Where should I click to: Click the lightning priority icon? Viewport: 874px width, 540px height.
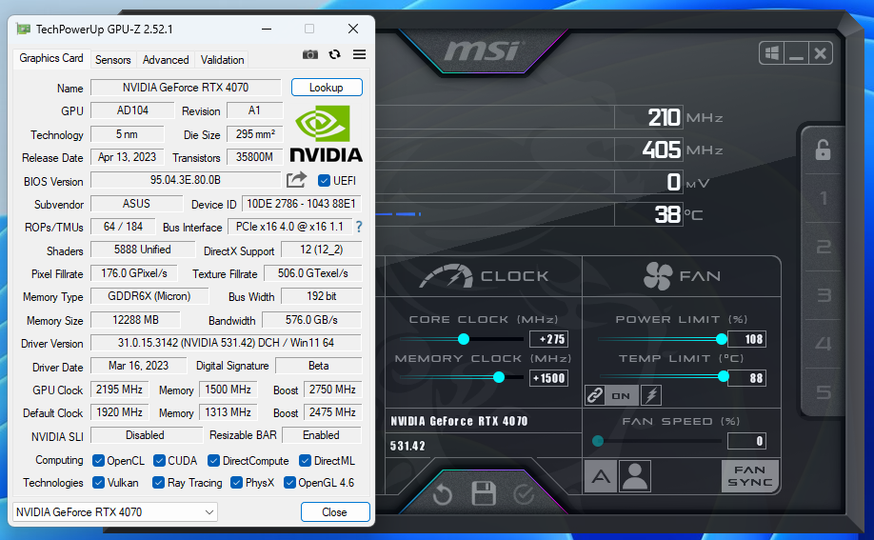tap(651, 395)
